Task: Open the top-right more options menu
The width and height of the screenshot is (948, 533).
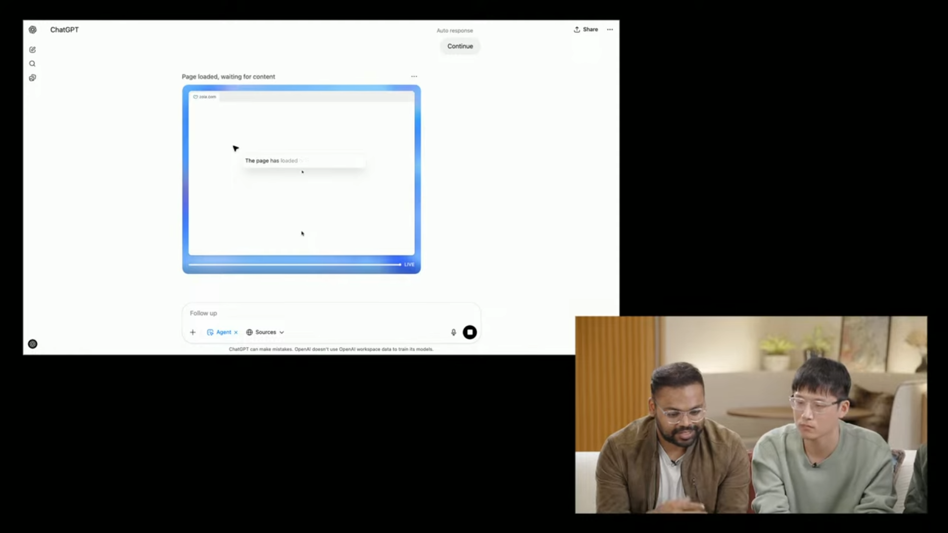Action: pyautogui.click(x=610, y=30)
